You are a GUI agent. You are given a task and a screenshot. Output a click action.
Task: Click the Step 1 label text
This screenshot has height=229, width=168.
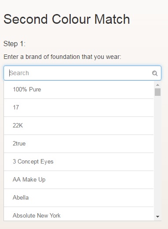[15, 44]
